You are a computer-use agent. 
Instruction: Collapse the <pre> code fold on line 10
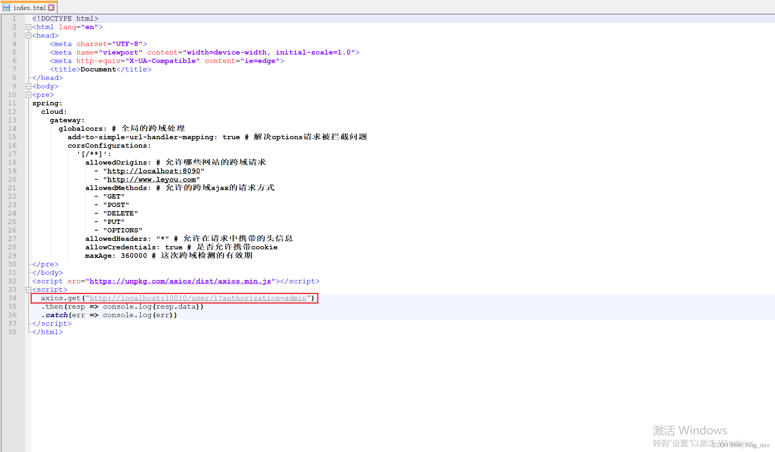28,95
